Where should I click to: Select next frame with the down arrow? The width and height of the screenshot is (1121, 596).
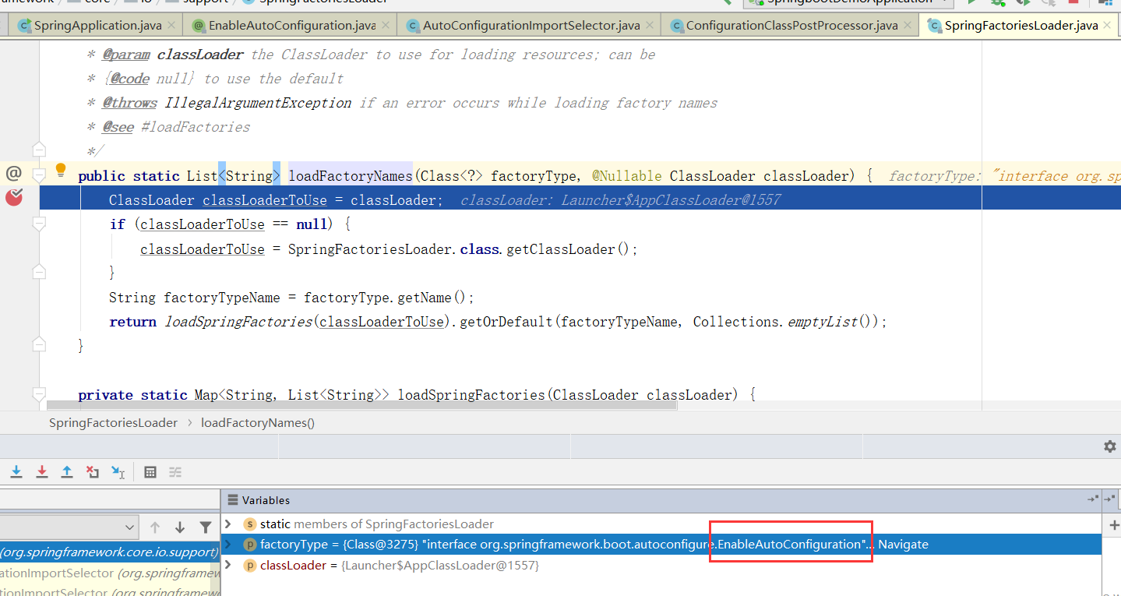coord(180,527)
